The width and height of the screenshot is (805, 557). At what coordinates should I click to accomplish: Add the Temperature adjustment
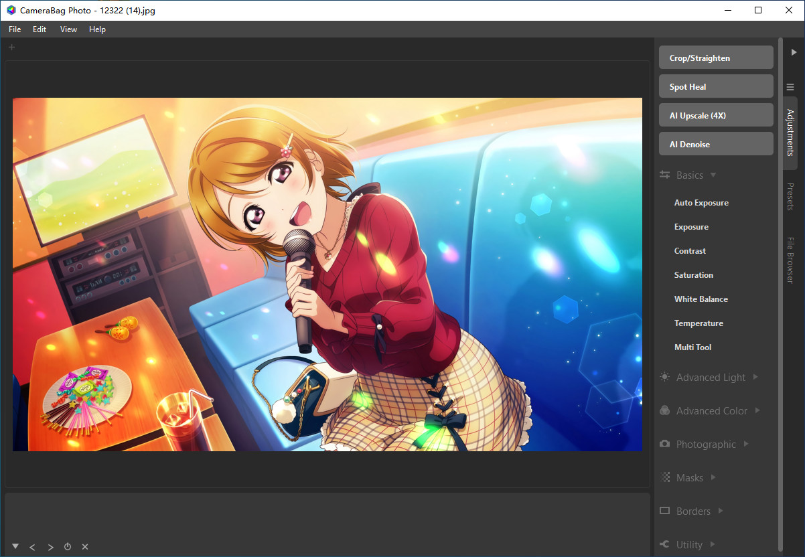pos(699,323)
